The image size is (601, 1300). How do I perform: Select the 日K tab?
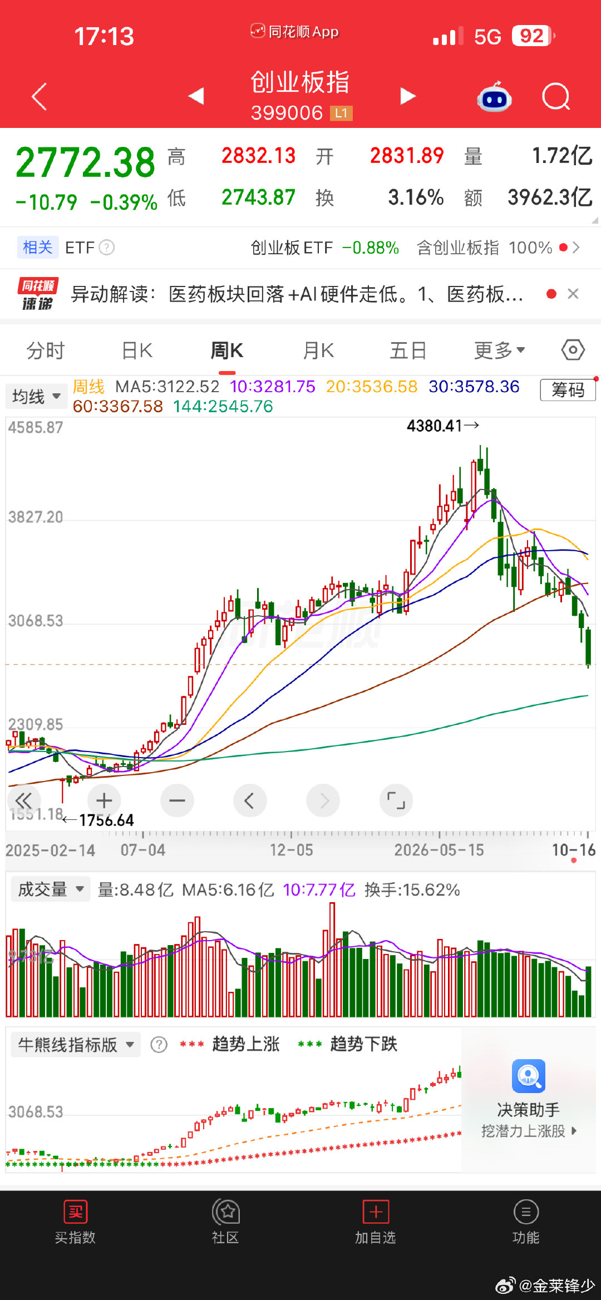(137, 350)
